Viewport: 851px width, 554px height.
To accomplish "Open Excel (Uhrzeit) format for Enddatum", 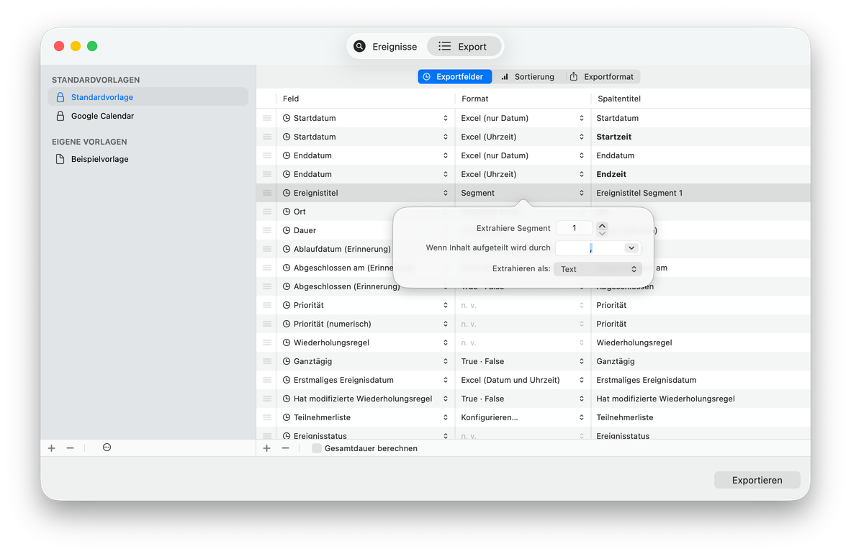I will 581,174.
